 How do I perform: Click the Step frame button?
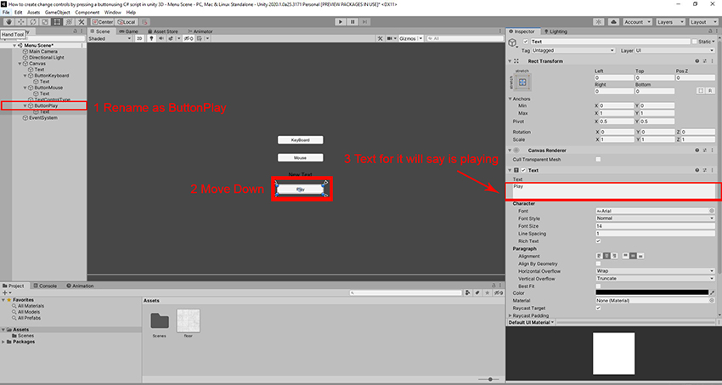(364, 21)
